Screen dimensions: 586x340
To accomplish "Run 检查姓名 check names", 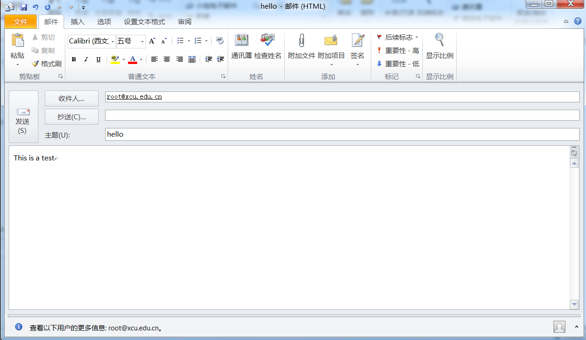I will point(268,47).
